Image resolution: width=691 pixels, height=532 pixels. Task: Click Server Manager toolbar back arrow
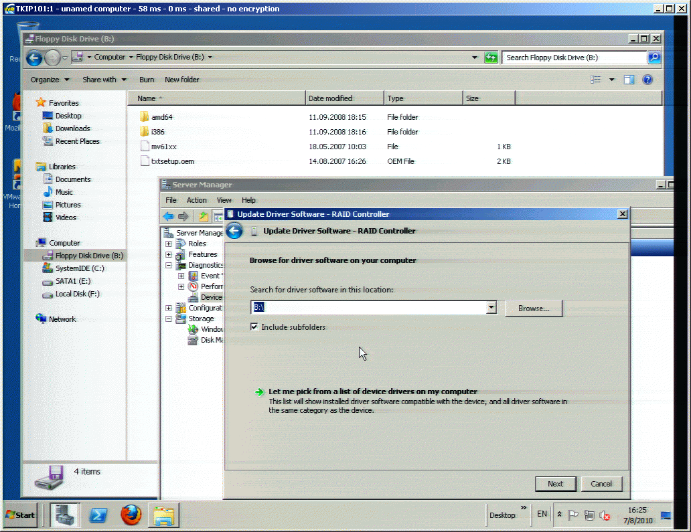pos(168,216)
